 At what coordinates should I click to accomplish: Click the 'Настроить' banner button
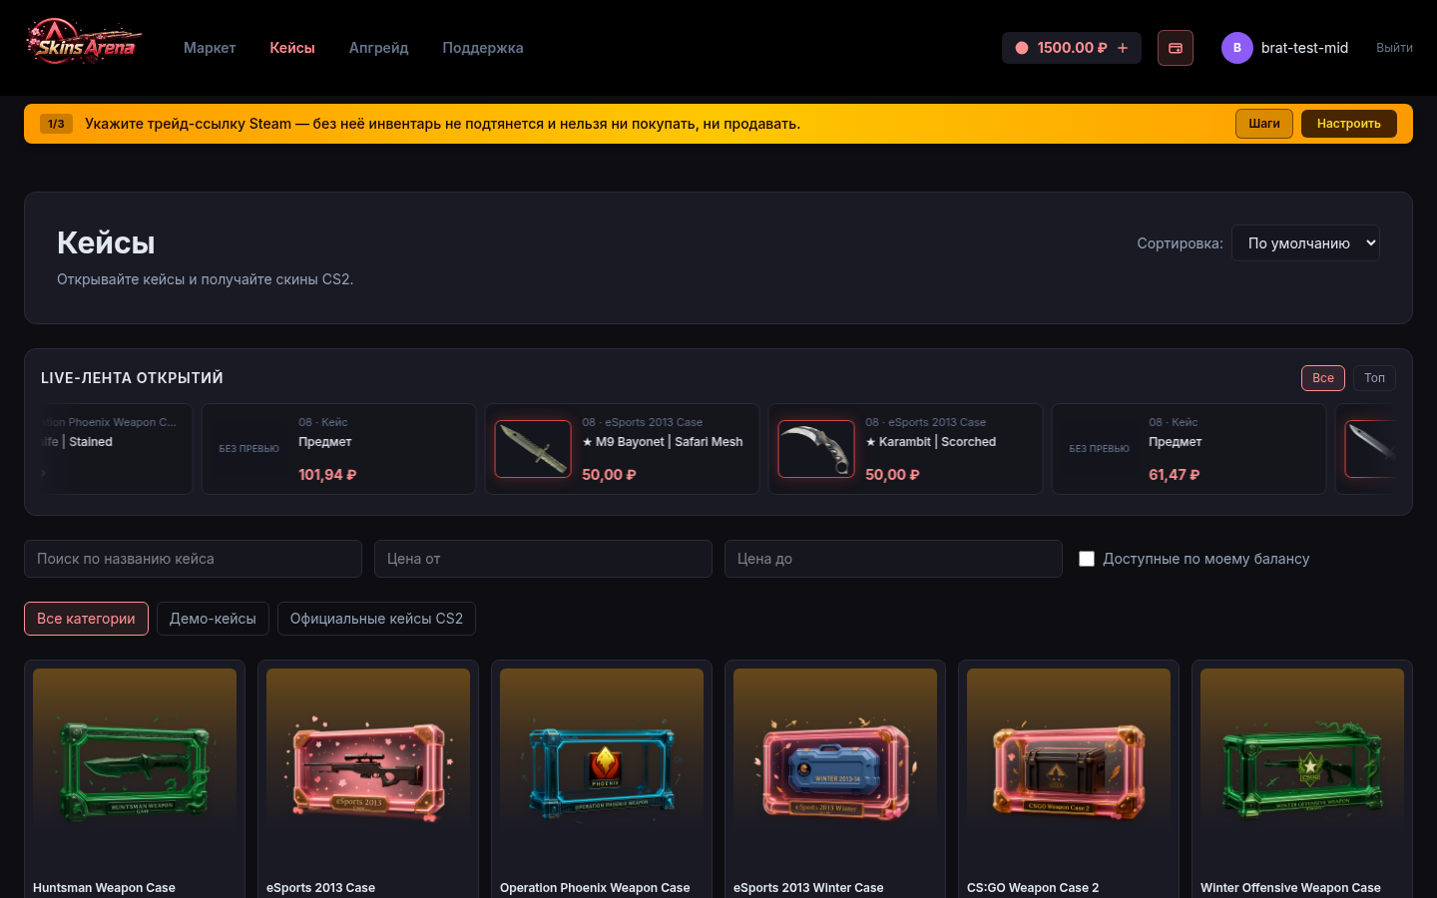click(x=1349, y=124)
